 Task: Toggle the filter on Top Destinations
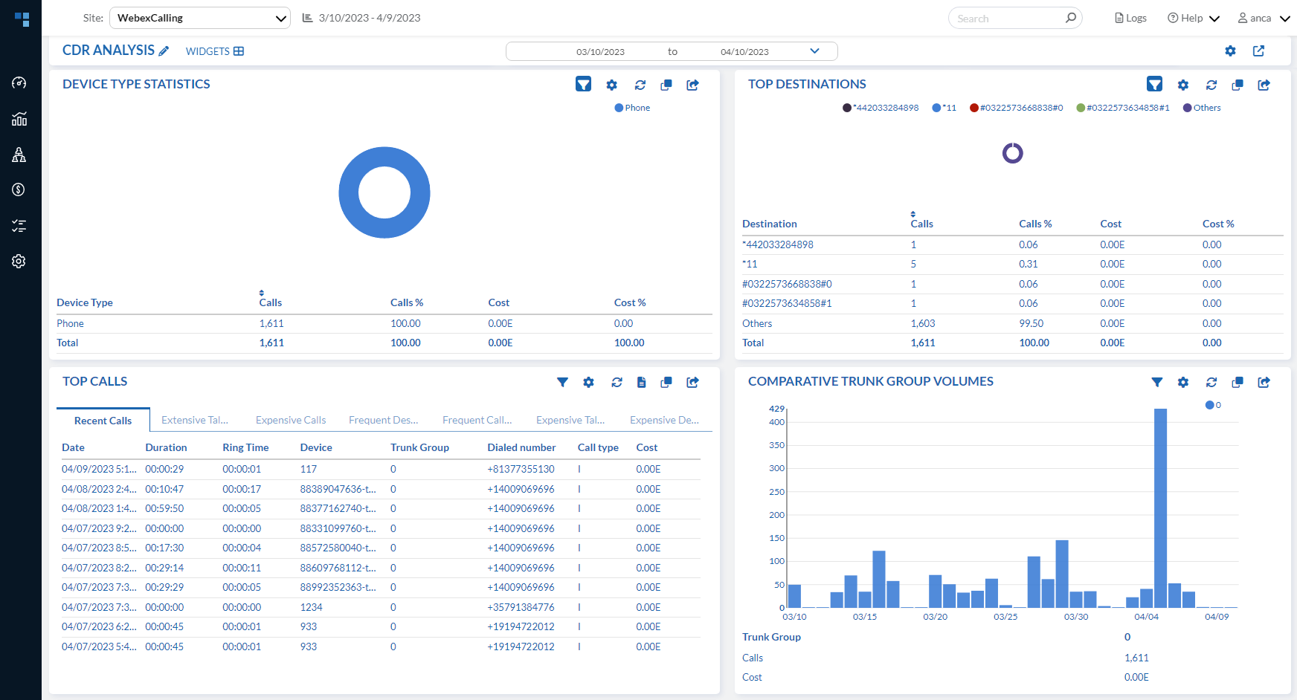coord(1154,85)
